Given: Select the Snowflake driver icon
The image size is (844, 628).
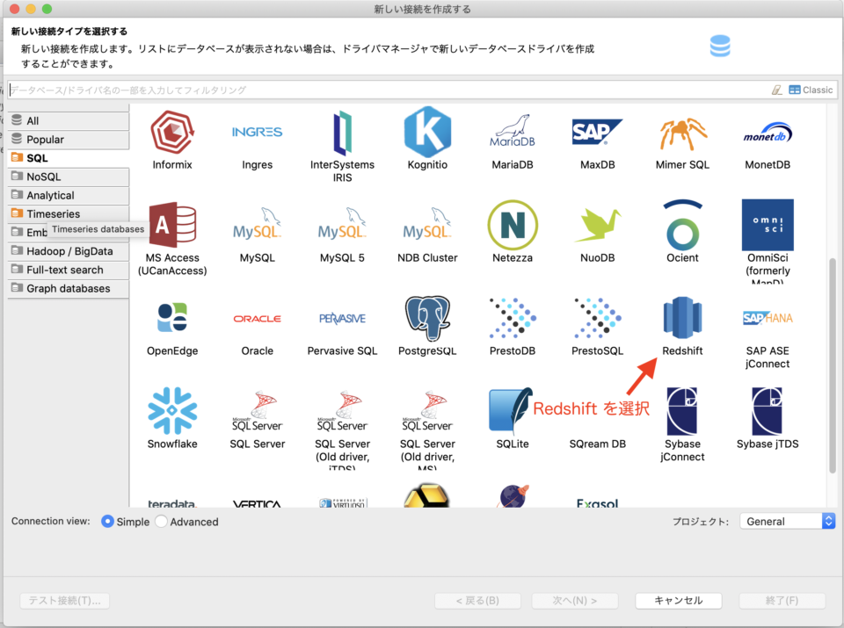Looking at the screenshot, I should (x=172, y=410).
